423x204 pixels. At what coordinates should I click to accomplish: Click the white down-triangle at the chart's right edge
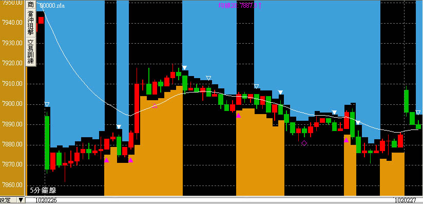tap(418, 113)
